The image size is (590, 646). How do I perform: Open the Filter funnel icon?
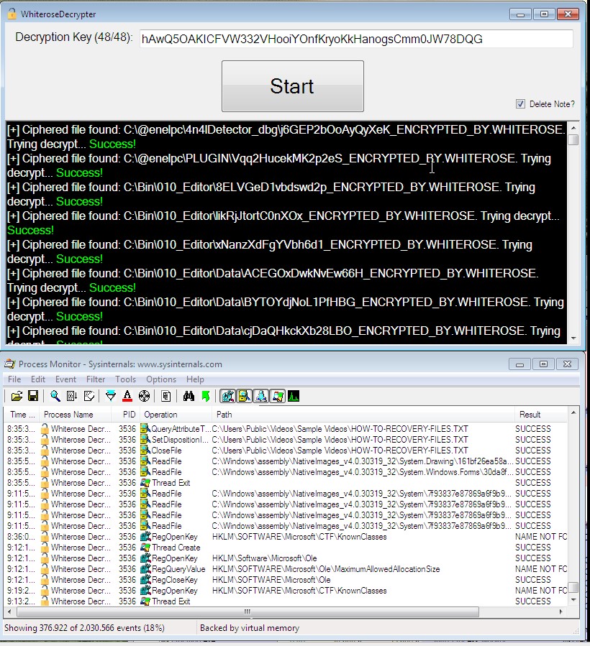point(111,397)
